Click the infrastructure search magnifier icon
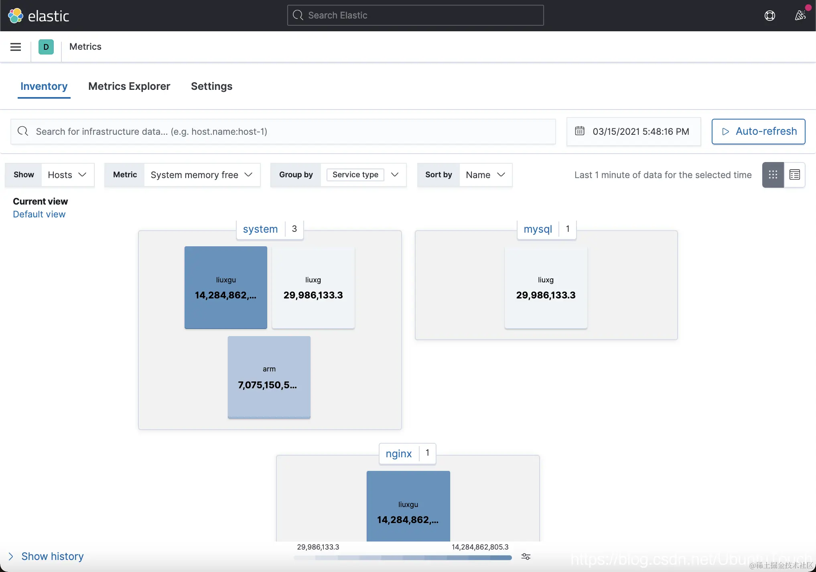Viewport: 816px width, 572px height. coord(23,131)
